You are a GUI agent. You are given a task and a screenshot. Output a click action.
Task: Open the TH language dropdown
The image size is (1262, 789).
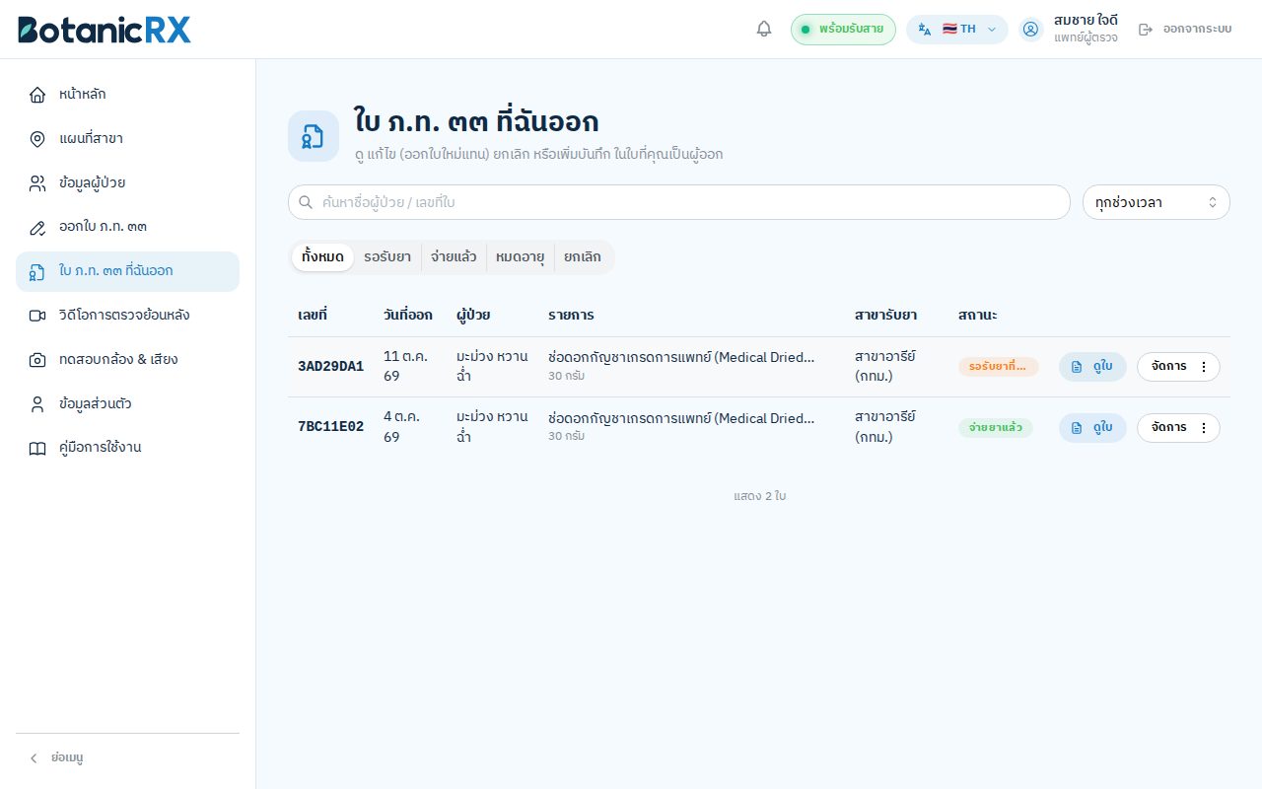[x=957, y=30]
